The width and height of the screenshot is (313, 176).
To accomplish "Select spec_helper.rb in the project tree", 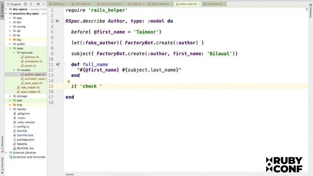I will coord(30,92).
